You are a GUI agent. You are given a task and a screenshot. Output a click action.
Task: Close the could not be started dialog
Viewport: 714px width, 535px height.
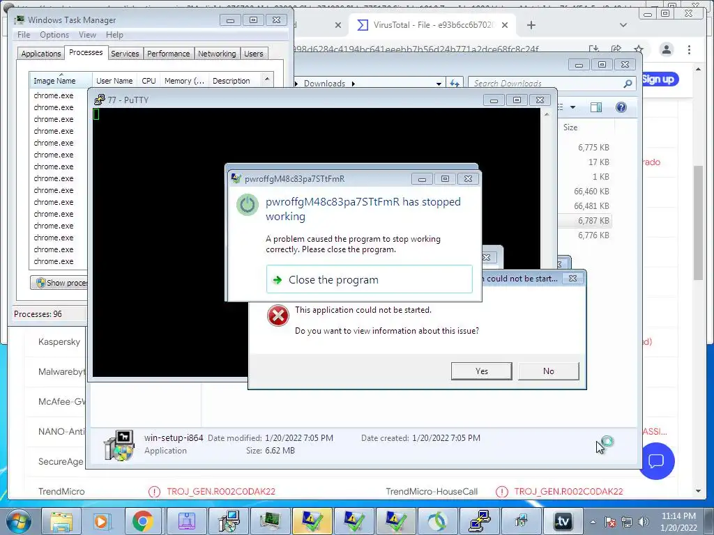pos(573,278)
